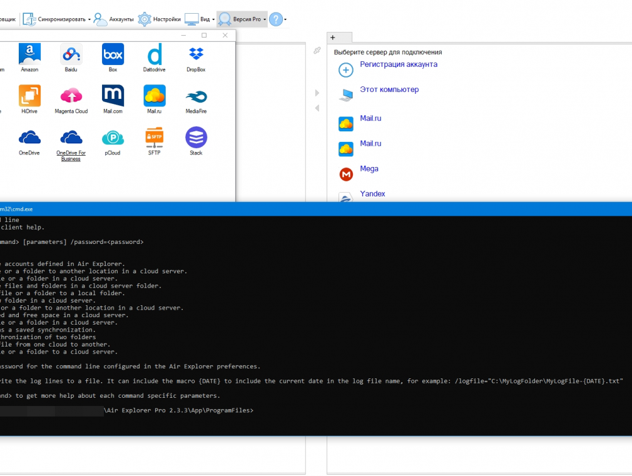Choose Baidu in the cloud list

71,58
